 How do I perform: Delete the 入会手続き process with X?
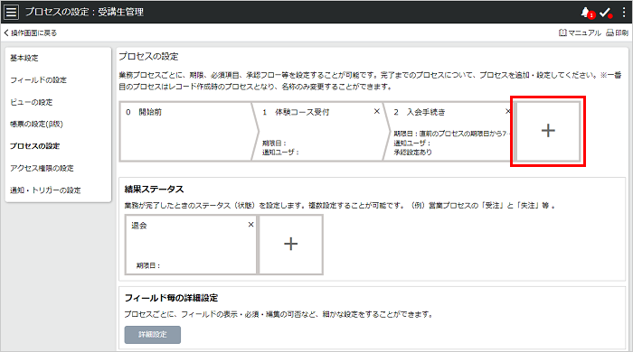tap(508, 111)
